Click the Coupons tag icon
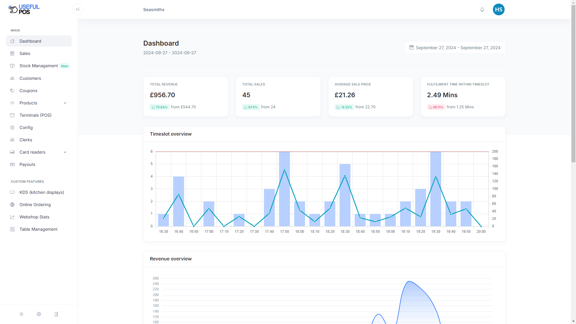Screen dimensions: 576x324 point(12,91)
